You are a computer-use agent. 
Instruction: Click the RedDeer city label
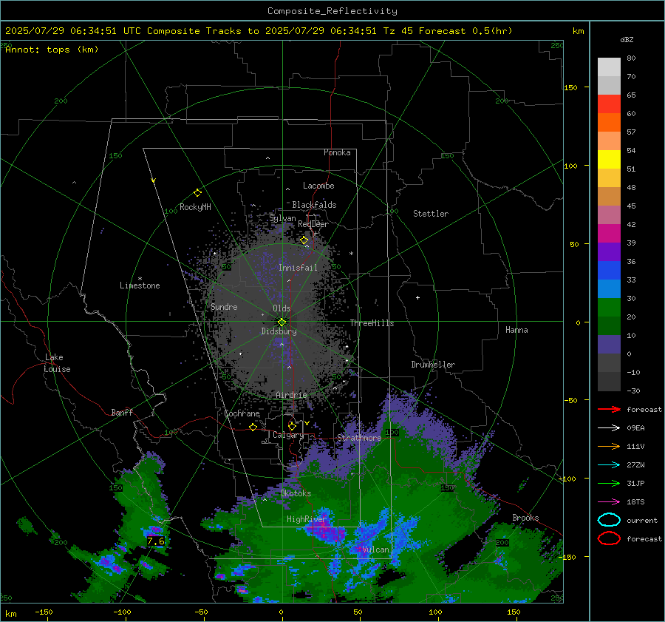pyautogui.click(x=313, y=224)
